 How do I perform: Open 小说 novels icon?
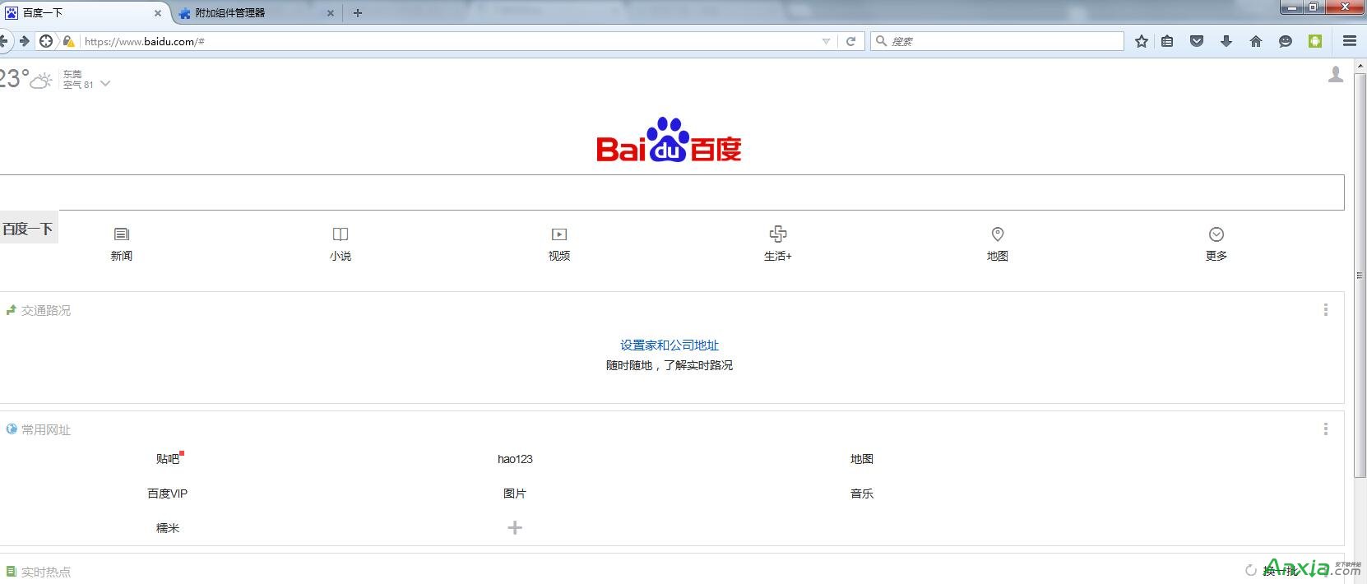(x=341, y=234)
